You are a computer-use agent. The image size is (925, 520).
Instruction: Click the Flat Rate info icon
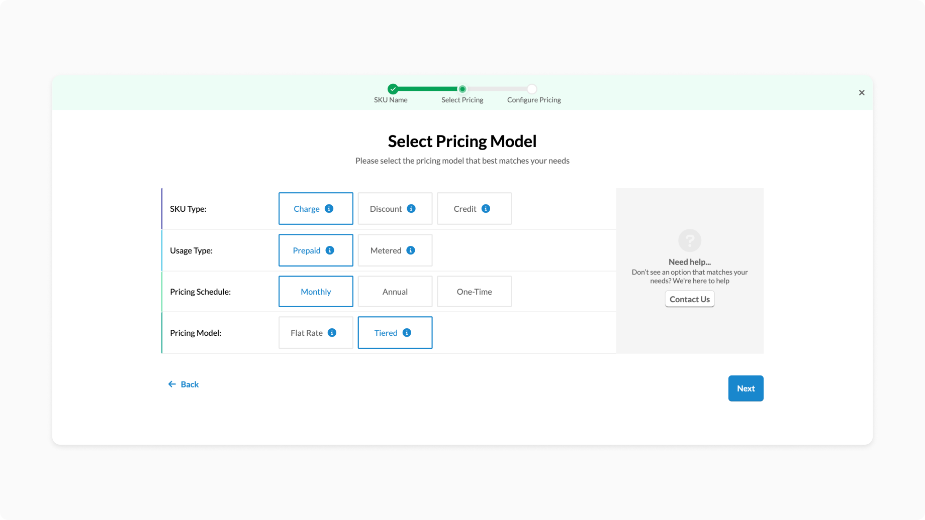coord(332,333)
